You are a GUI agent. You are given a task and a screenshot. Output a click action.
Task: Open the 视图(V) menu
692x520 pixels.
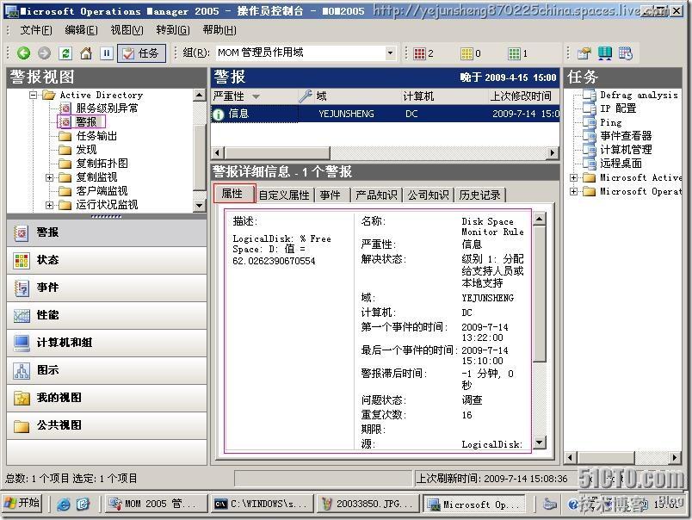[127, 30]
